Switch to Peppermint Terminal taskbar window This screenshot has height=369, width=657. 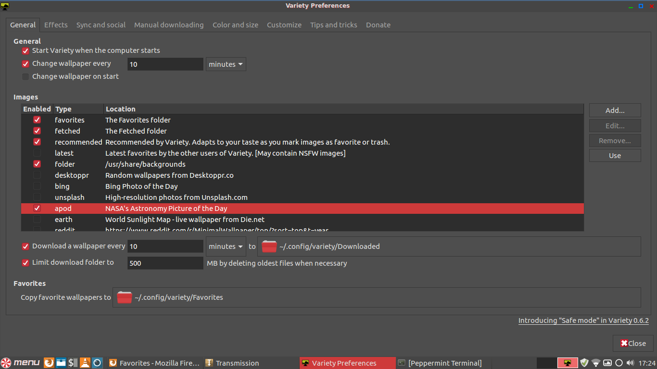442,363
